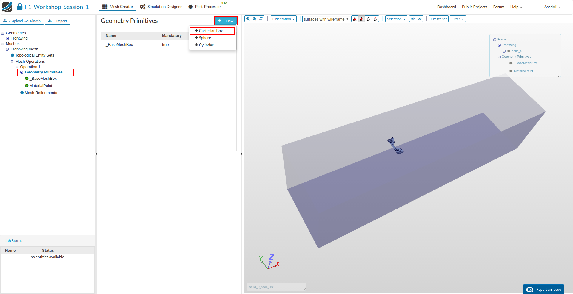Viewport: 573px width, 294px height.
Task: Open the Import dropdown
Action: [x=58, y=21]
